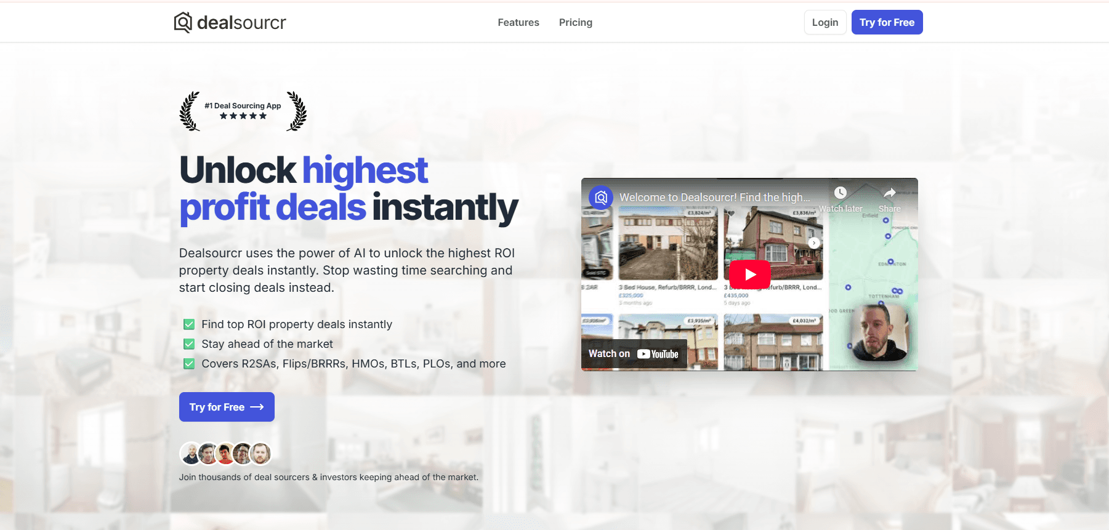Click the Try for Free arrow button in the hero
This screenshot has height=530, width=1109.
pos(227,407)
